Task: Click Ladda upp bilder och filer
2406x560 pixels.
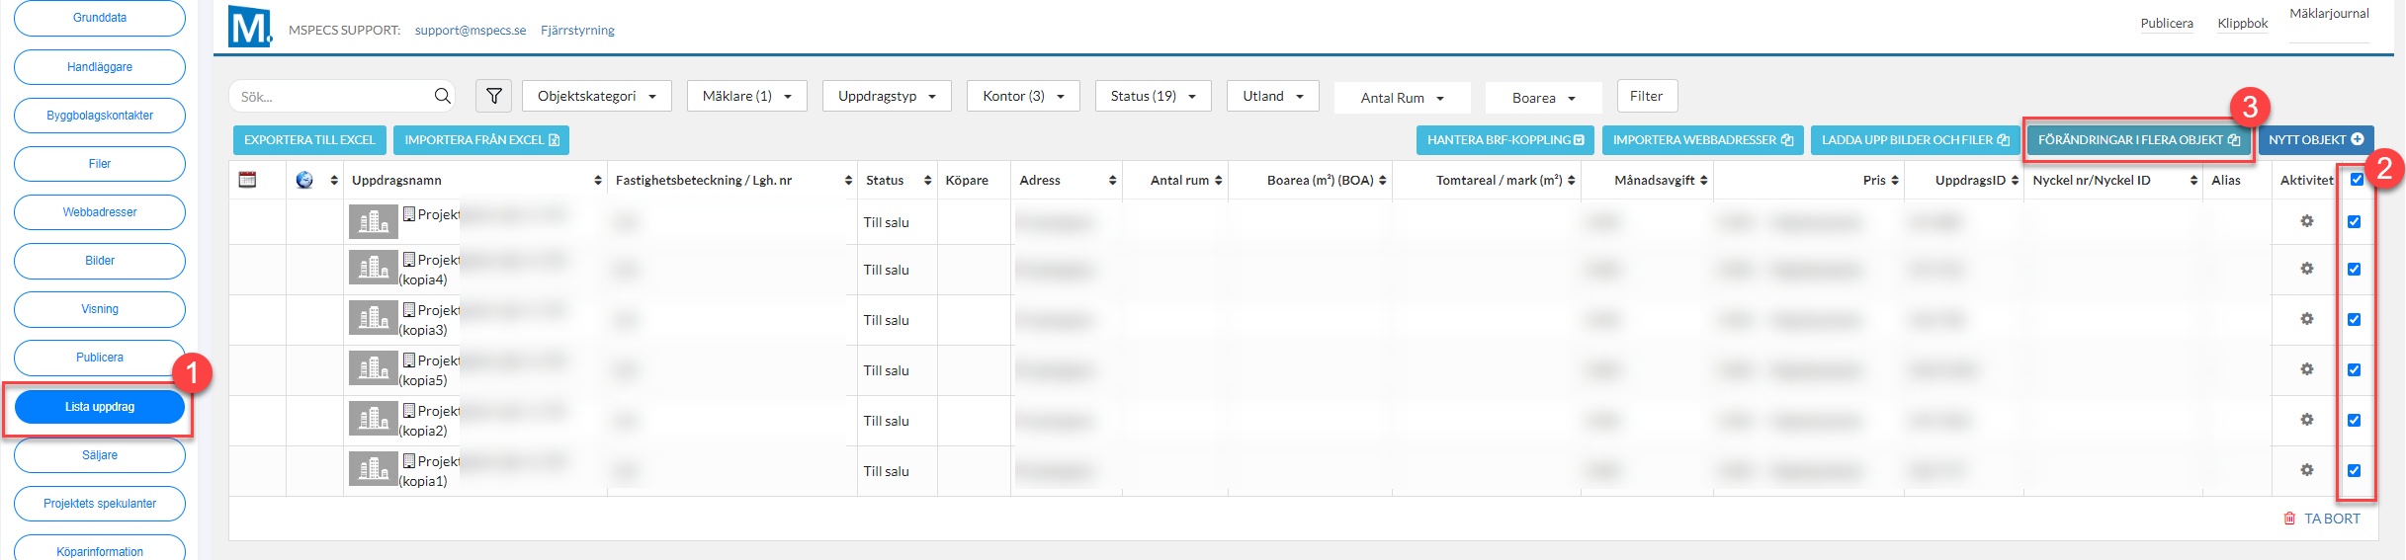Action: pos(1915,140)
